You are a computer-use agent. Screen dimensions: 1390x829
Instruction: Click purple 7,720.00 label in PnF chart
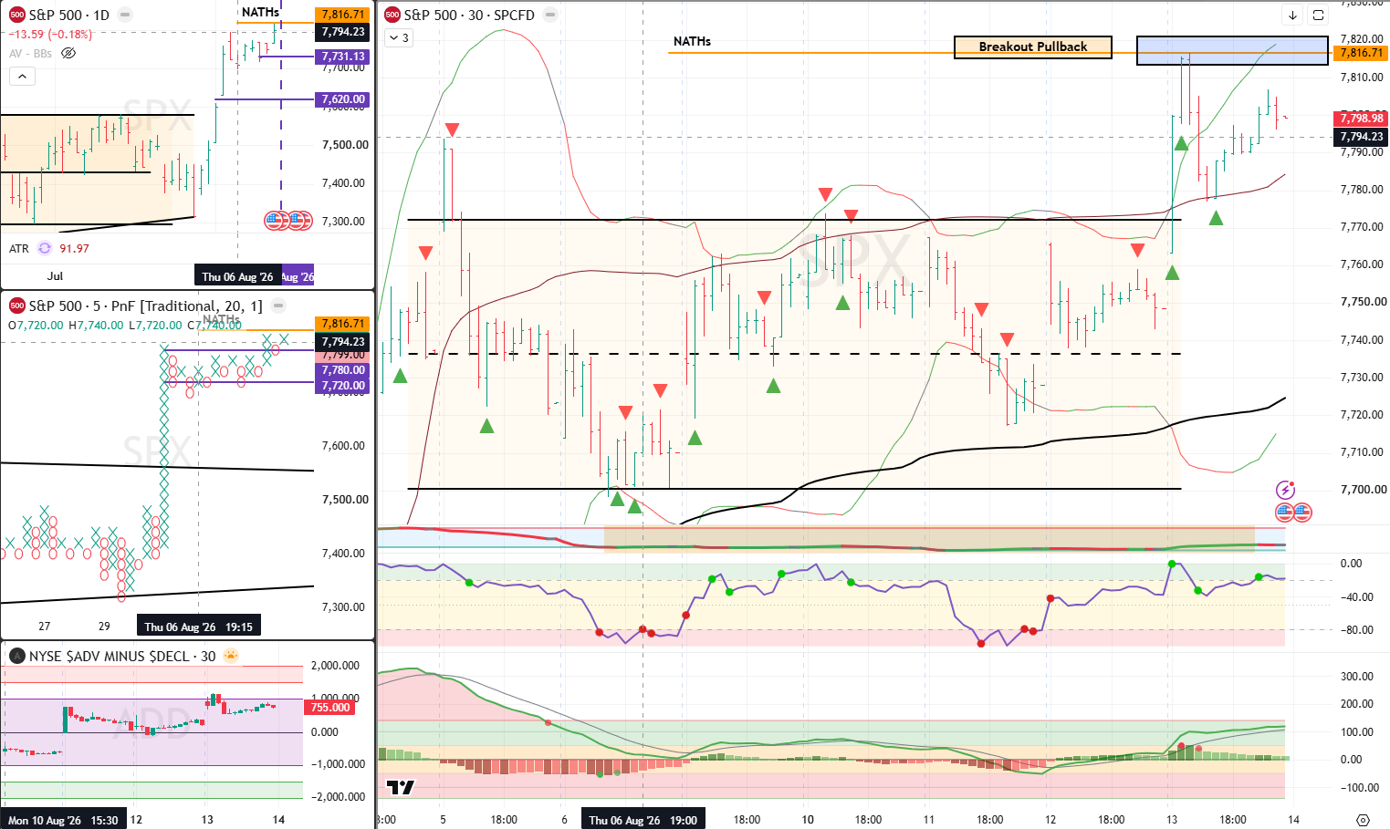pos(342,386)
